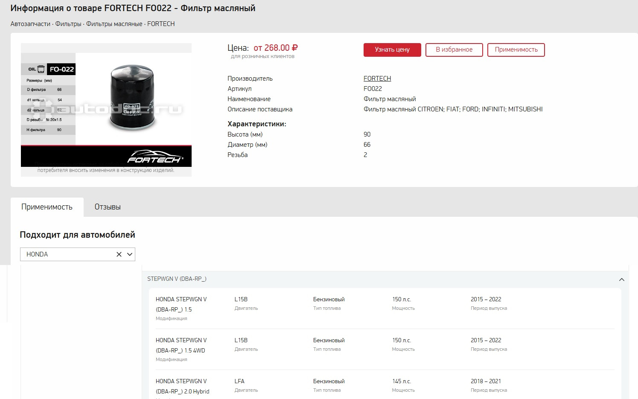The width and height of the screenshot is (638, 399).
Task: Open the Фильтры масляные breadcrumb
Action: click(x=114, y=24)
